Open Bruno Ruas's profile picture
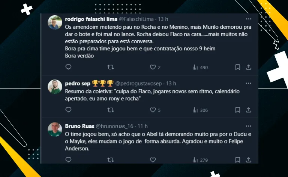Image resolution: width=288 pixels, height=177 pixels. 55,130
